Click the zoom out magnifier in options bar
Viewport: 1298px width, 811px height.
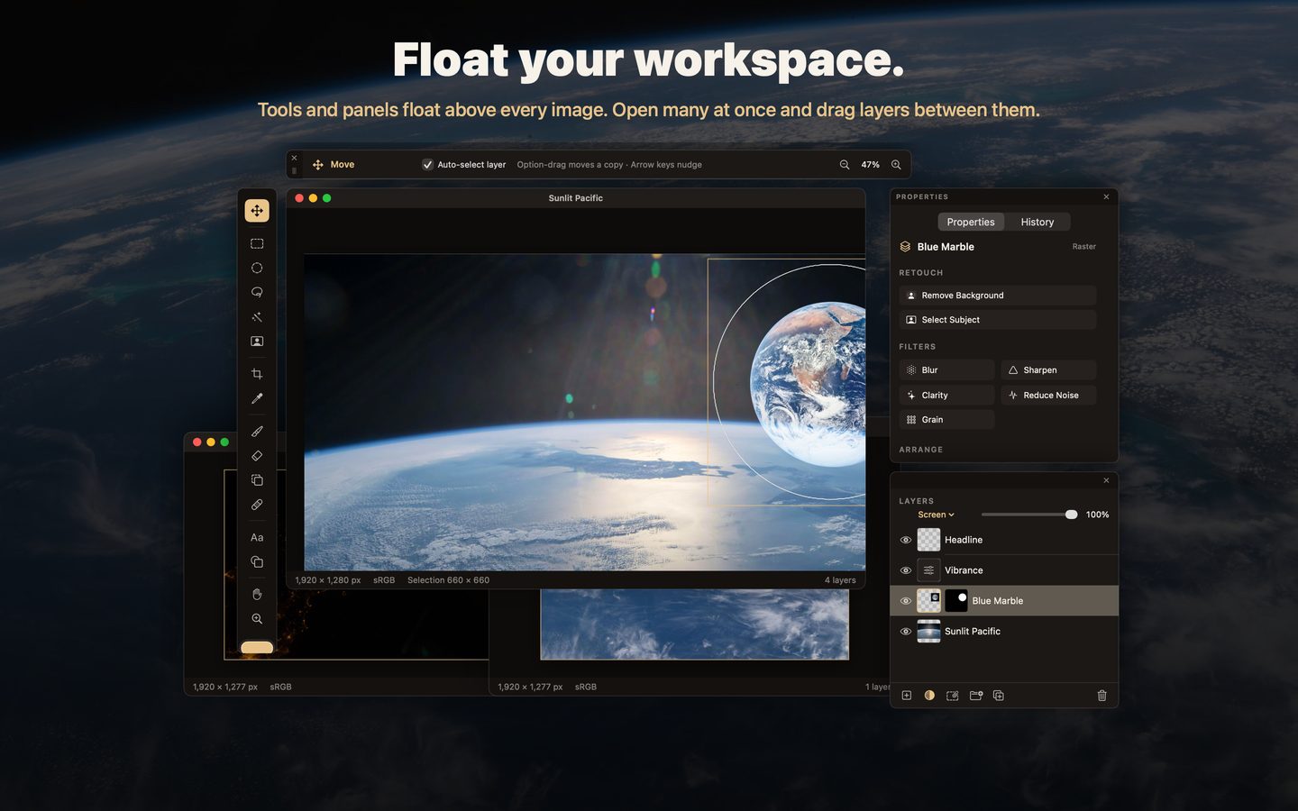(845, 165)
